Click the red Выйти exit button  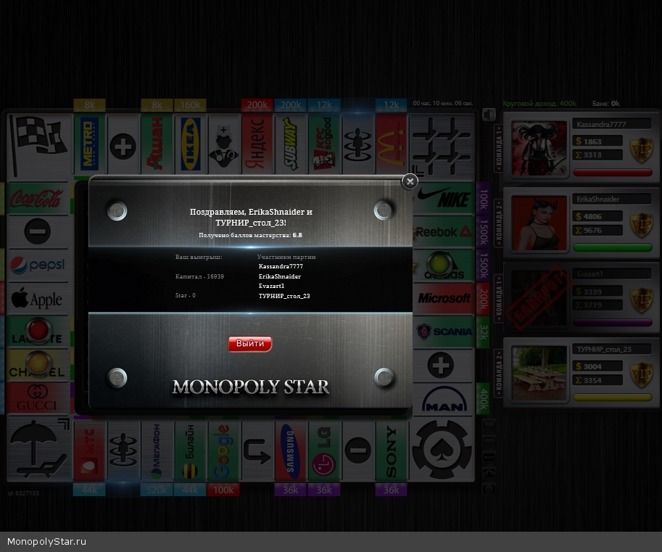pyautogui.click(x=250, y=344)
